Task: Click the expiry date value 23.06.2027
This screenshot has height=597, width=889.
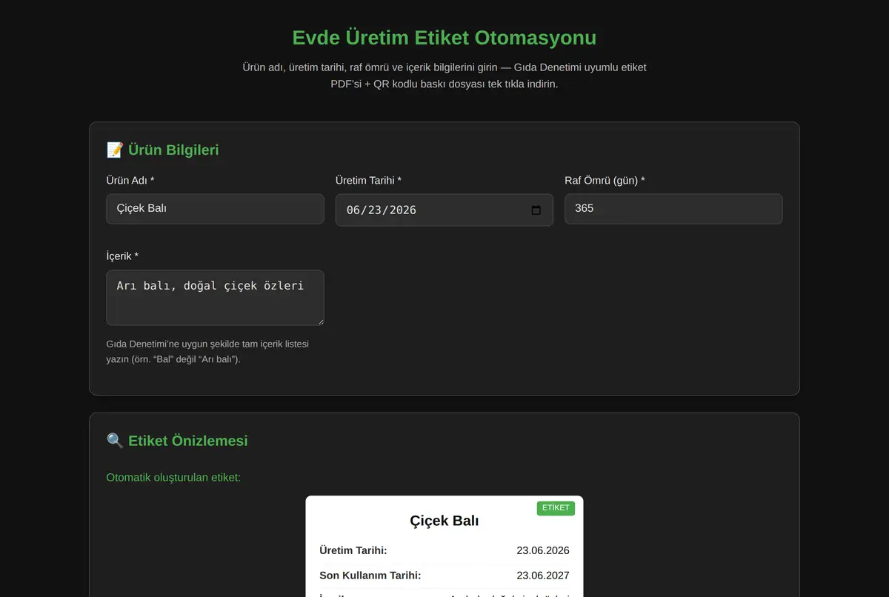Action: pos(543,576)
